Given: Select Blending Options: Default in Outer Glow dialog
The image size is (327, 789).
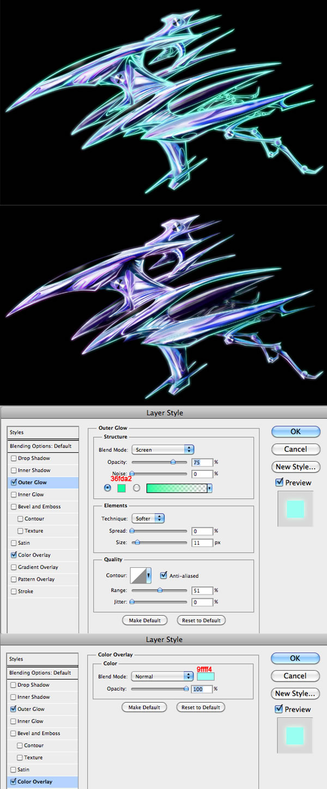Looking at the screenshot, I should pos(43,446).
